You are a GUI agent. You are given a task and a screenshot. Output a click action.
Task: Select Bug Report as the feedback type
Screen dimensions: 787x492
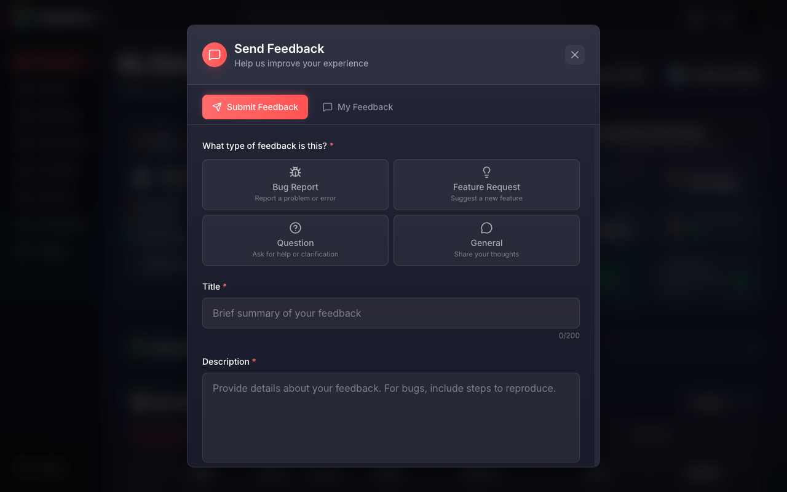point(295,184)
